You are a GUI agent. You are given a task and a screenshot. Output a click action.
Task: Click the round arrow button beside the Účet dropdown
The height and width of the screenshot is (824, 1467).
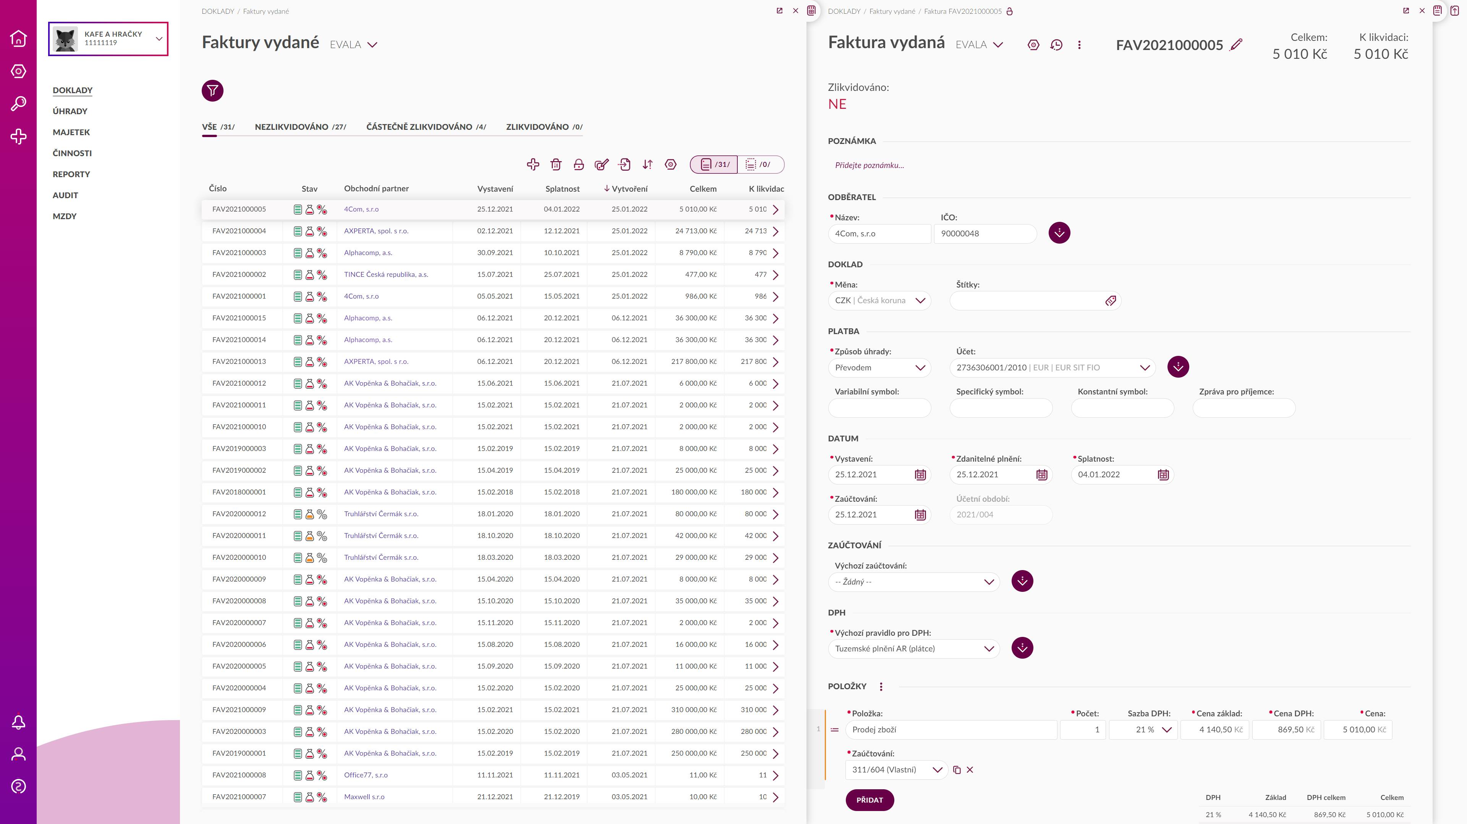click(1178, 367)
